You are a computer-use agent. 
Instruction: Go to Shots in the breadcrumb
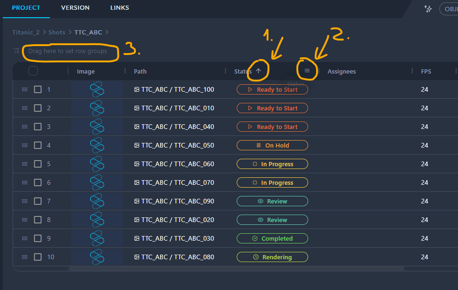pos(56,32)
